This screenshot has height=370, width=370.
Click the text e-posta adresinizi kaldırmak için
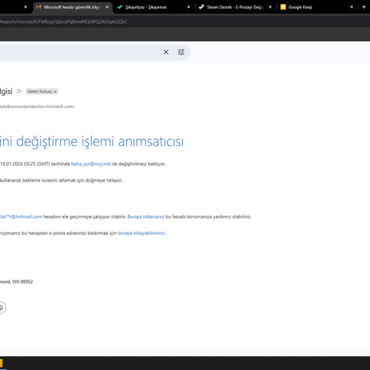tap(83, 233)
